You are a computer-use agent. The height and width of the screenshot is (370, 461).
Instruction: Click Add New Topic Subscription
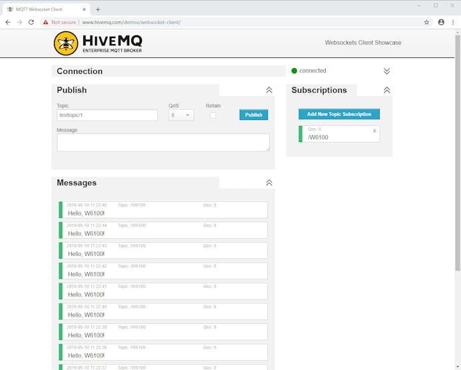pos(339,114)
